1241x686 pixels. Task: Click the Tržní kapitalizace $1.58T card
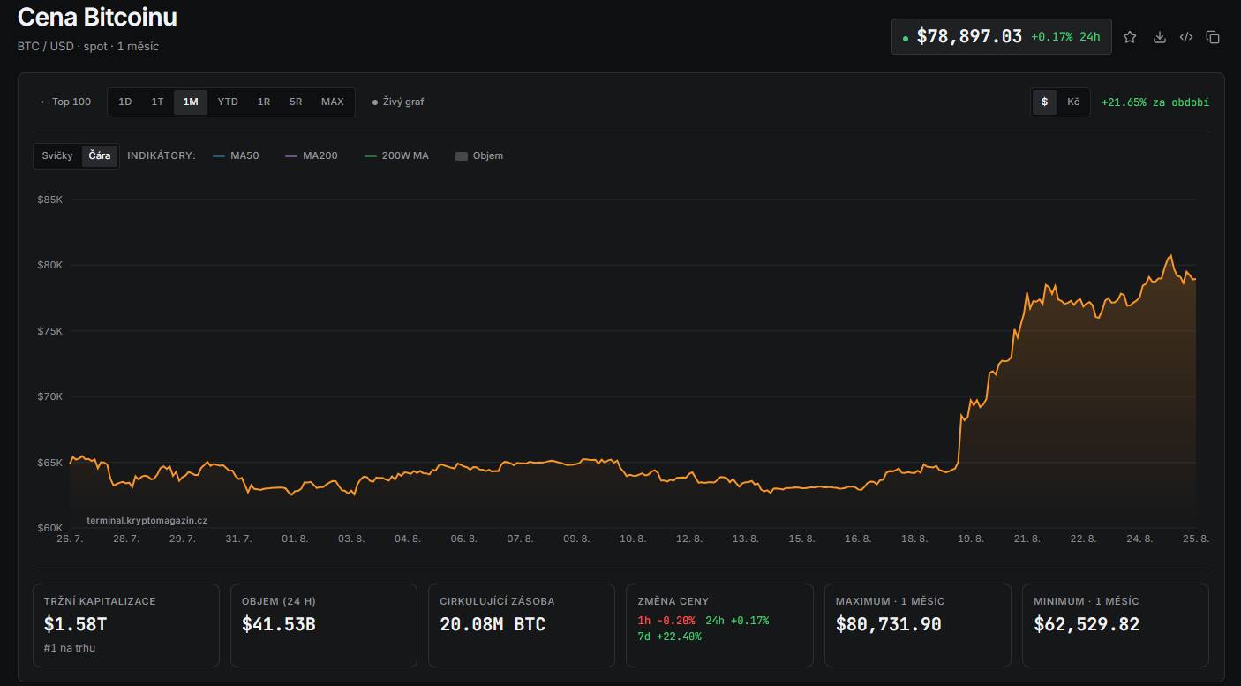[126, 625]
